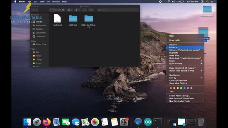This screenshot has width=228, height=128.
Task: Click the screen recording stop icon
Action: pos(160,1)
